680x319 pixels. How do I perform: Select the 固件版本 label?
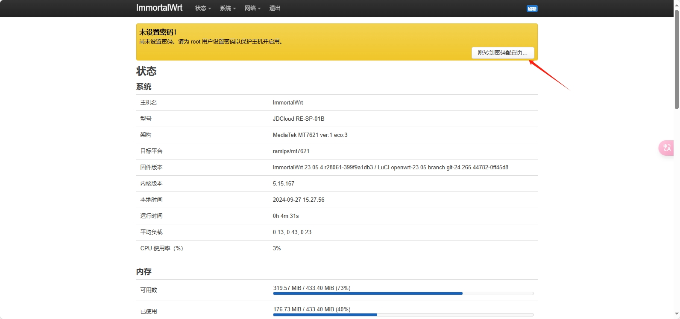tap(152, 167)
